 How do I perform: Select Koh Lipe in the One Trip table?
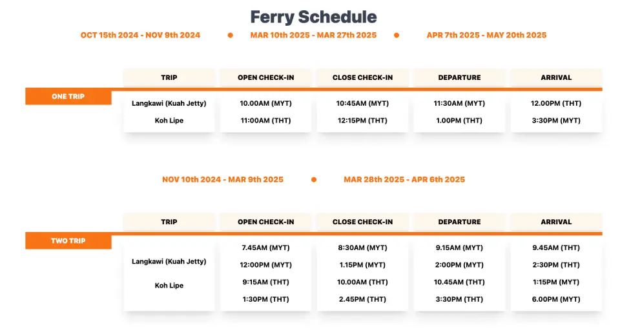(169, 121)
